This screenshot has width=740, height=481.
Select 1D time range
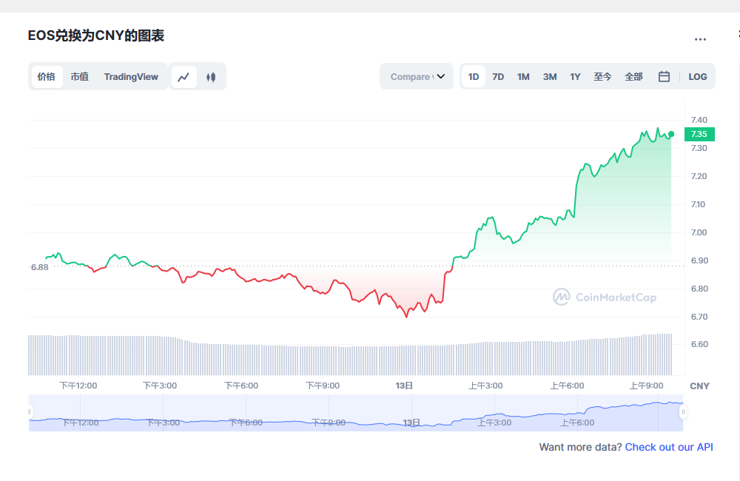pyautogui.click(x=474, y=77)
